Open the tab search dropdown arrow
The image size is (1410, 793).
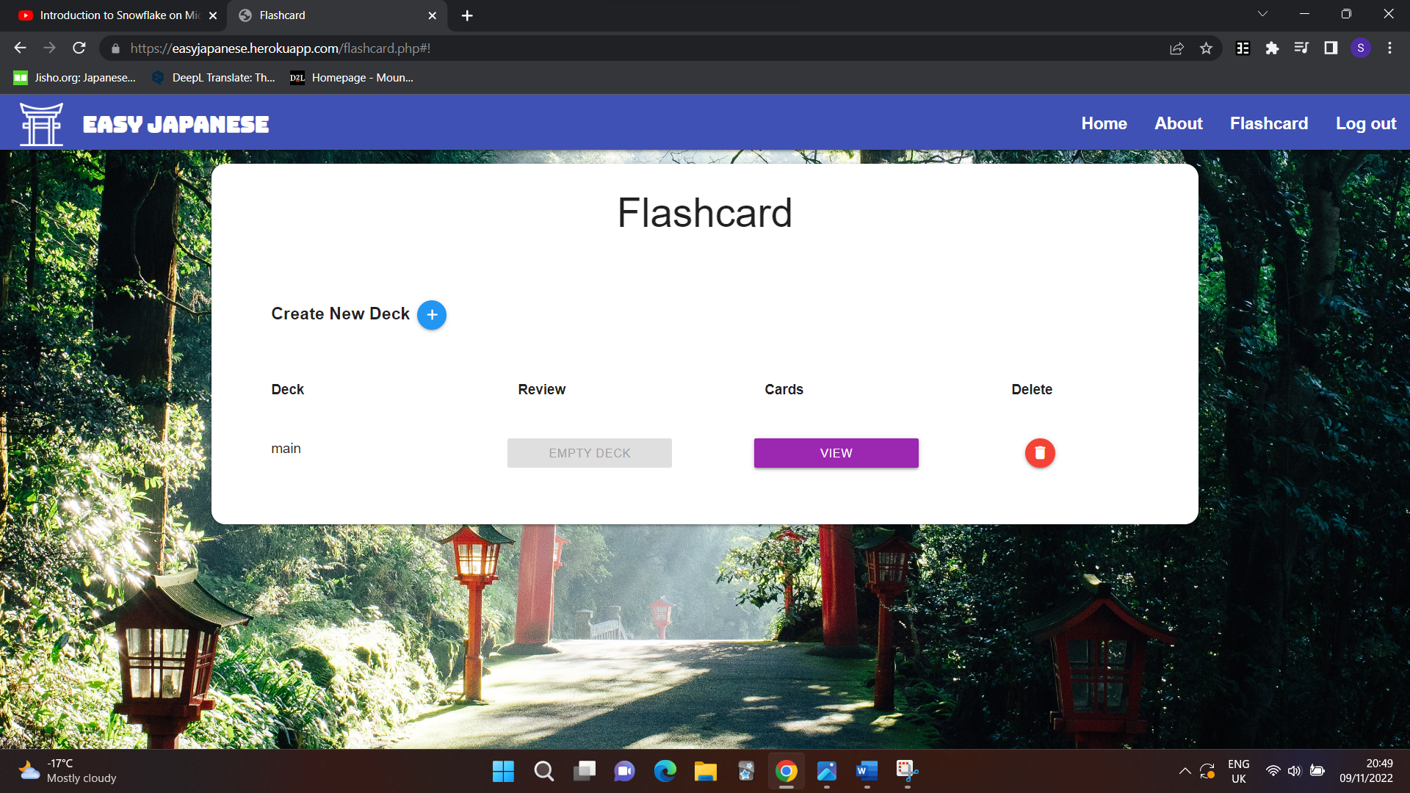(x=1262, y=15)
